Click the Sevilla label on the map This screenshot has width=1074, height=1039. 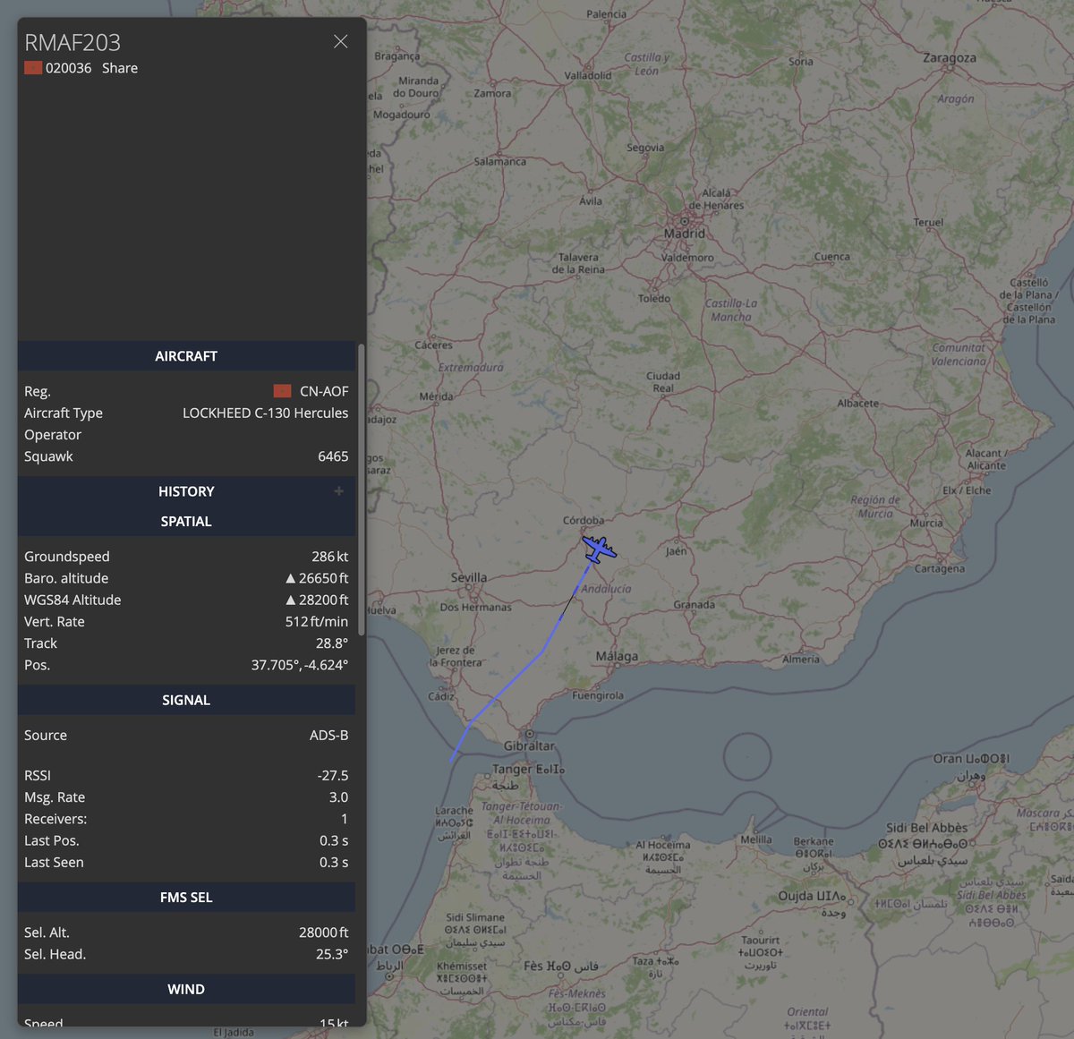click(469, 577)
